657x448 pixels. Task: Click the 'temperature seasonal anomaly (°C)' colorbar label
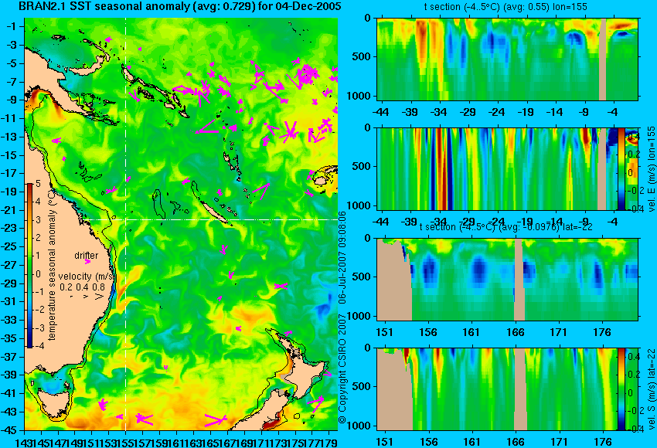(52, 266)
